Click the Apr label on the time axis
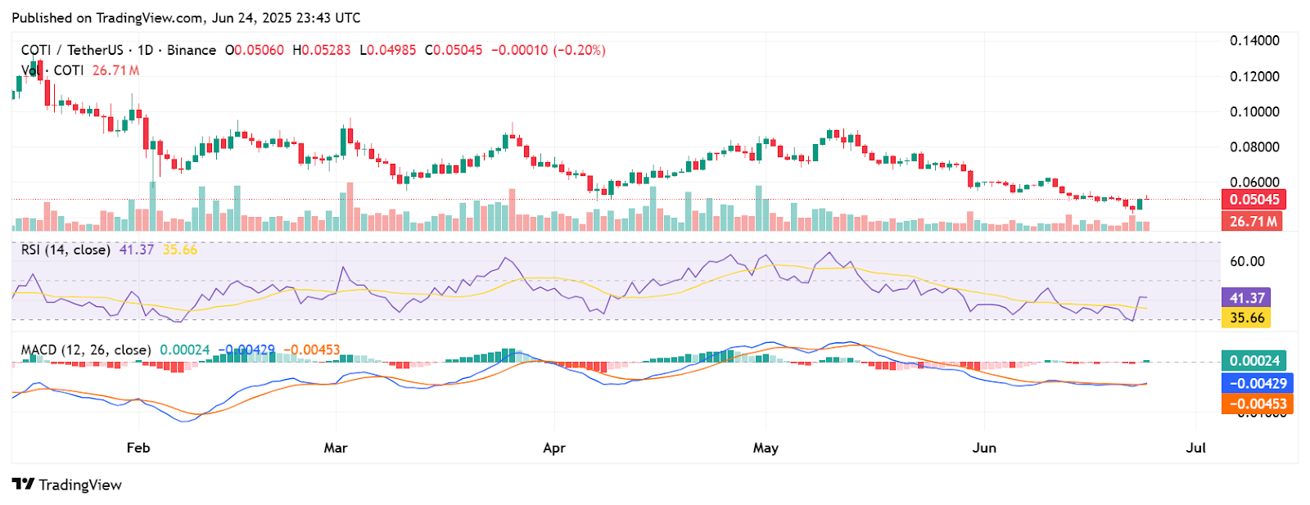 pyautogui.click(x=554, y=448)
